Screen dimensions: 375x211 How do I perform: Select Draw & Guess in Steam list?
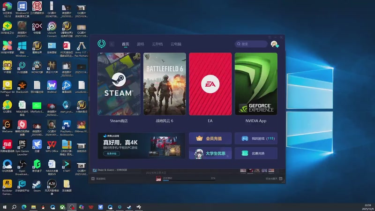pos(110,170)
